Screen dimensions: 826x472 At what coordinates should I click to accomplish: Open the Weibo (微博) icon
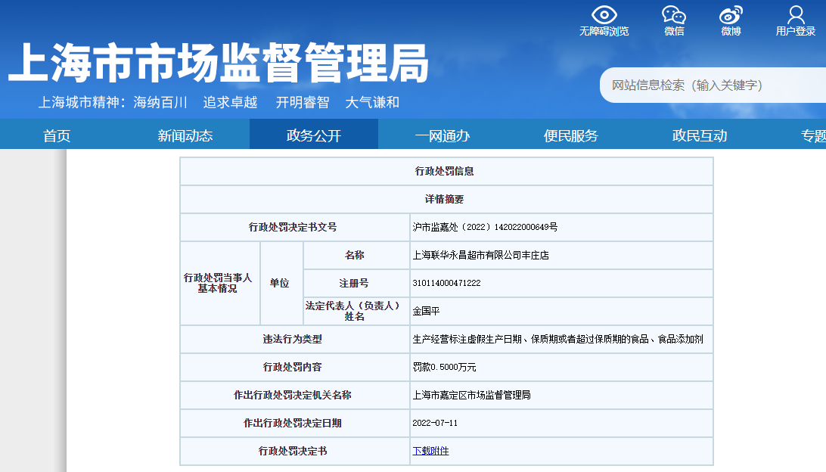click(731, 15)
